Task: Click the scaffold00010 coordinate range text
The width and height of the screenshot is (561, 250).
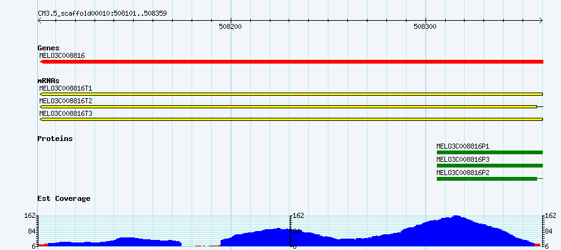Action: pos(102,13)
